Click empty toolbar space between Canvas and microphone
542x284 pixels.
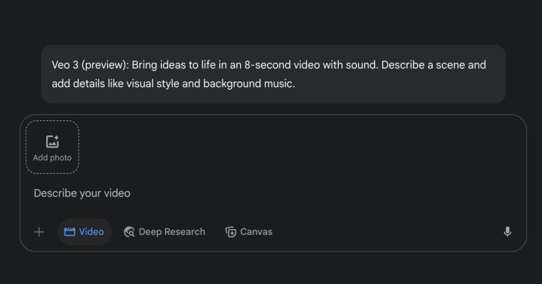tap(386, 232)
